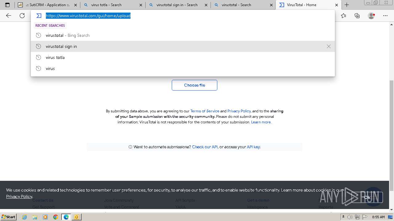
Task: Click the Choose file button
Action: pos(195,85)
